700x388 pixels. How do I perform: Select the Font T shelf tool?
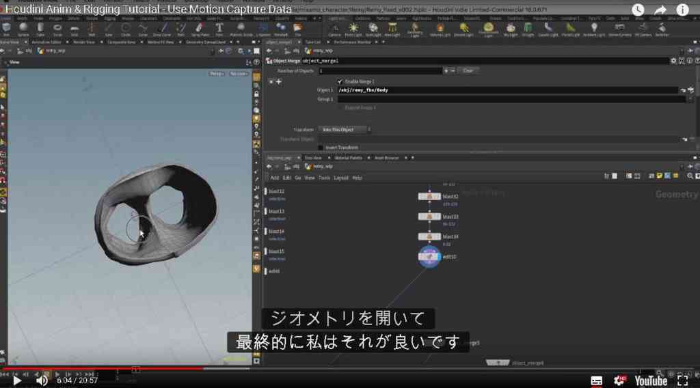[219, 29]
